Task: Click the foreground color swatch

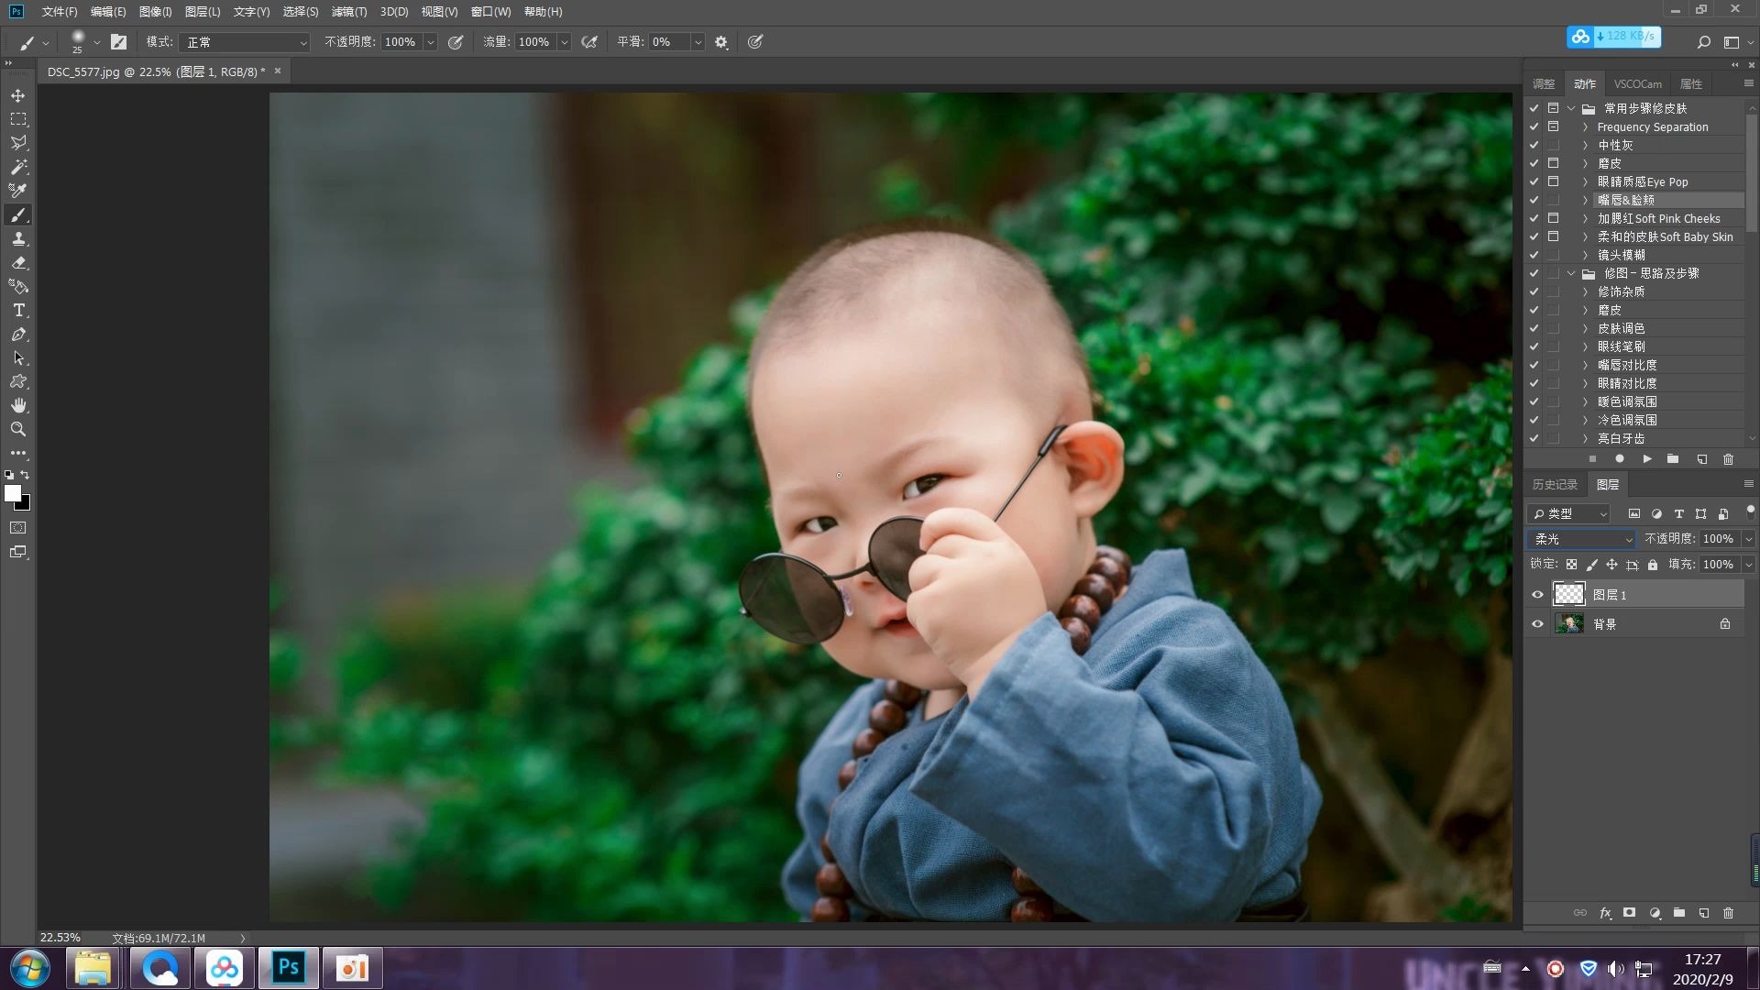Action: 13,493
